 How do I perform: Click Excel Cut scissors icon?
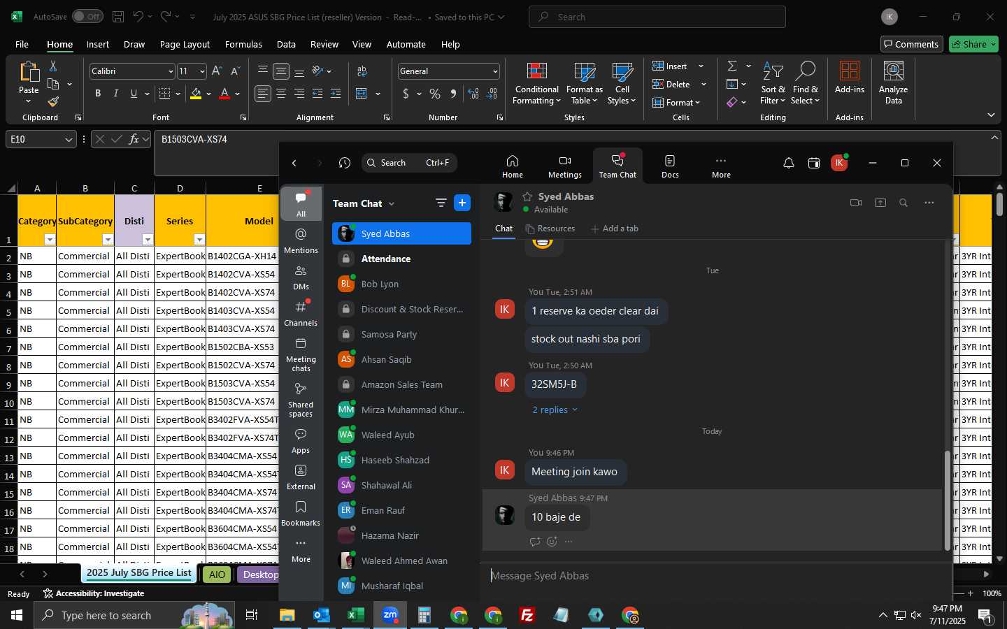(53, 66)
